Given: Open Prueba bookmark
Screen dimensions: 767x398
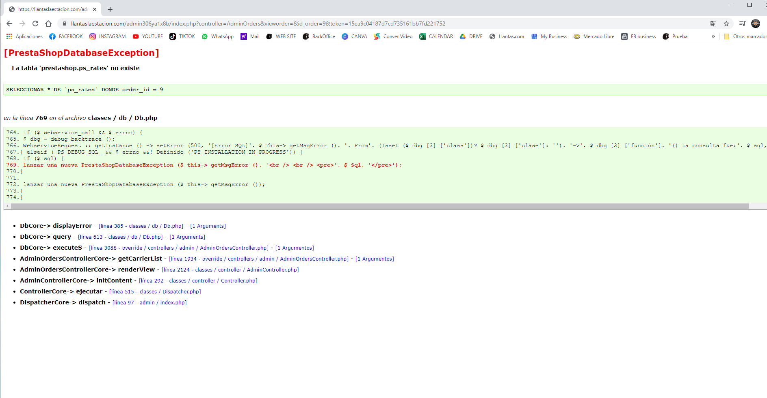Looking at the screenshot, I should tap(675, 36).
